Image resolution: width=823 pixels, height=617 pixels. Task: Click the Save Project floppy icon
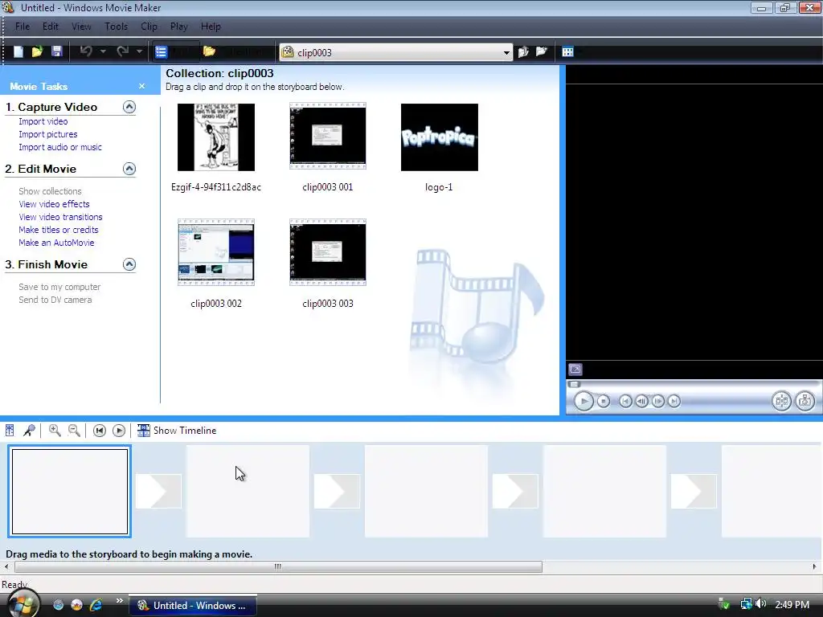click(57, 51)
